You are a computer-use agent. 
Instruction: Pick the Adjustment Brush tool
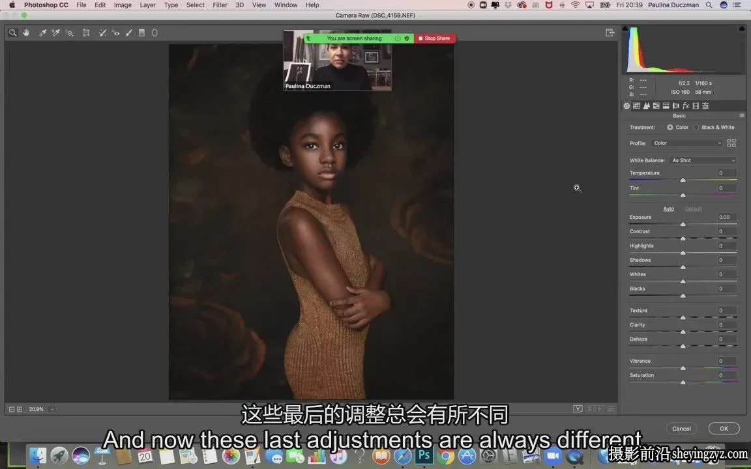pos(129,33)
